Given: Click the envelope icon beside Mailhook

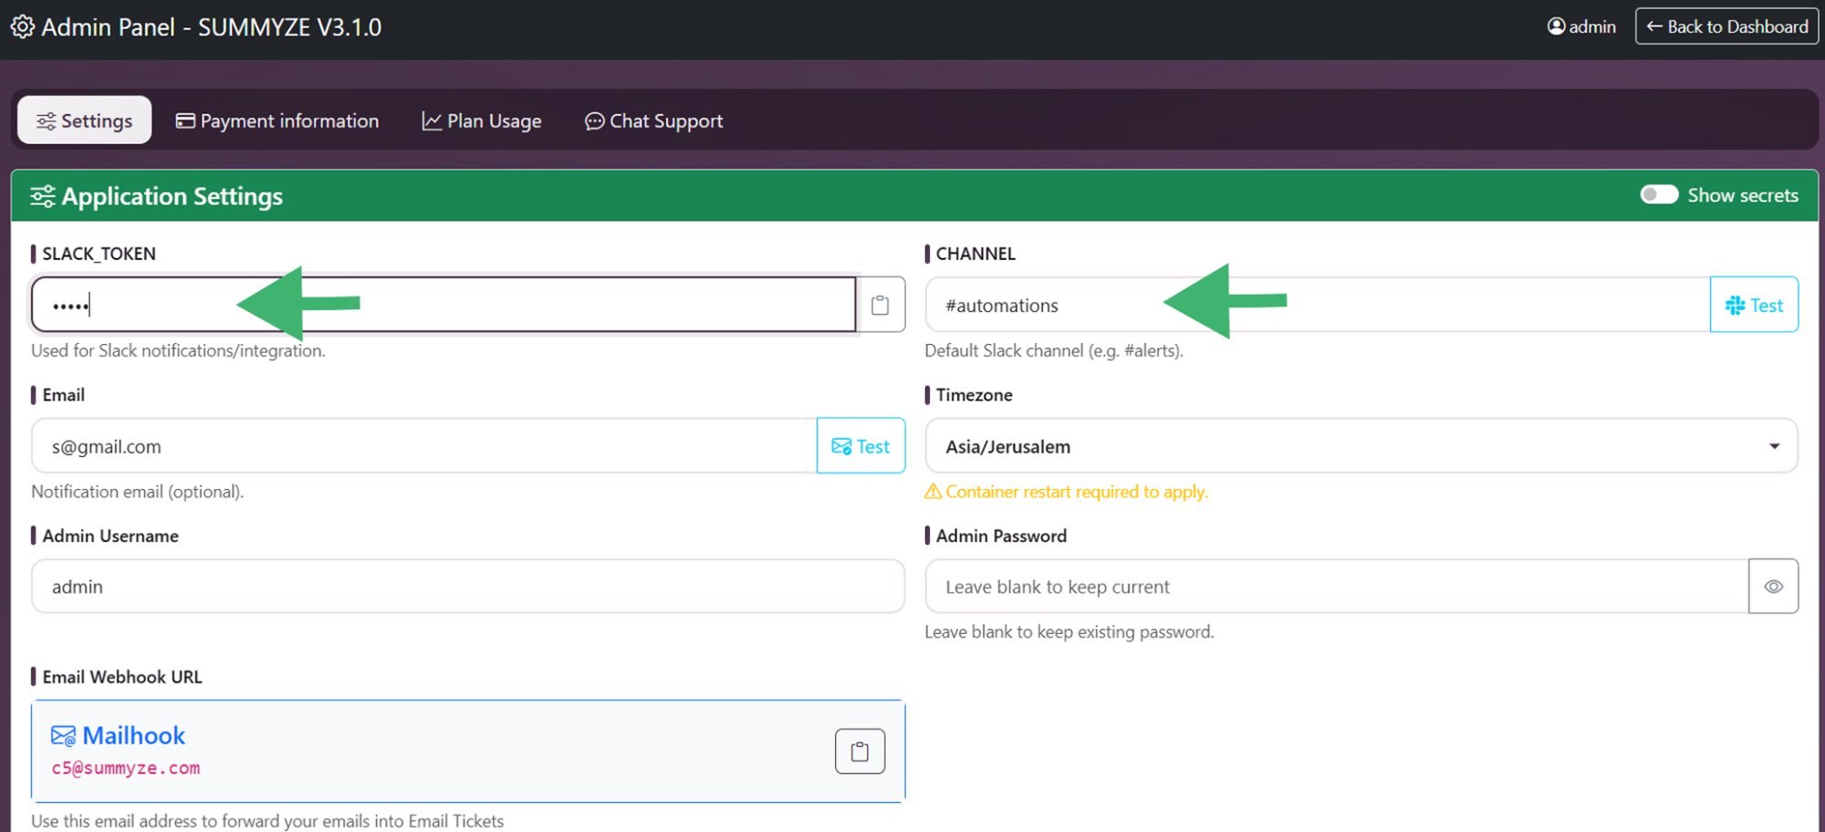Looking at the screenshot, I should coord(62,734).
